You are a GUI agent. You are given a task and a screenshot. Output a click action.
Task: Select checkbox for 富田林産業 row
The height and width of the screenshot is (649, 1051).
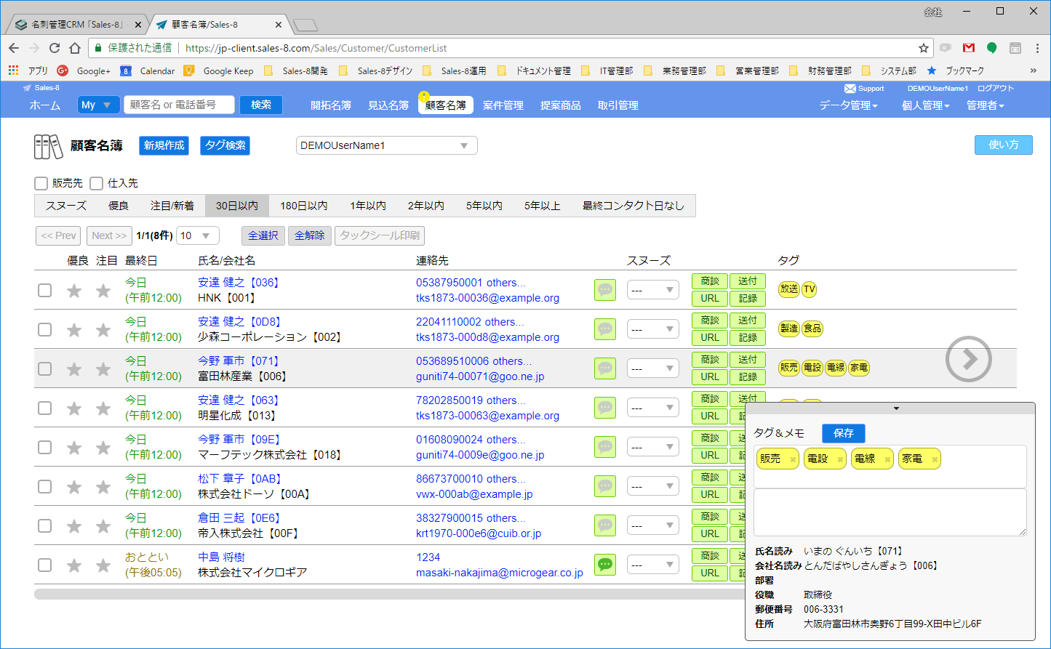[45, 368]
